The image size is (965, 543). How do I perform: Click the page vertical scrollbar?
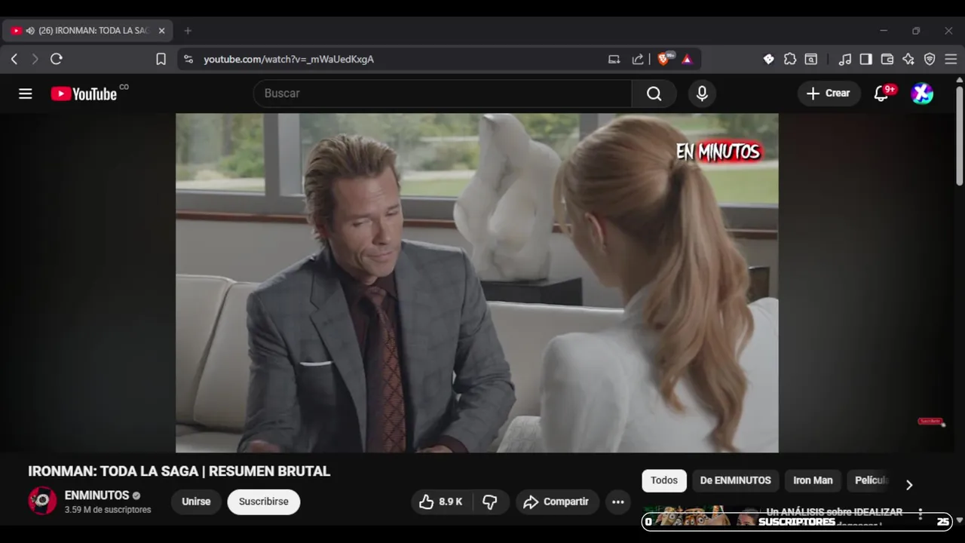pos(960,136)
